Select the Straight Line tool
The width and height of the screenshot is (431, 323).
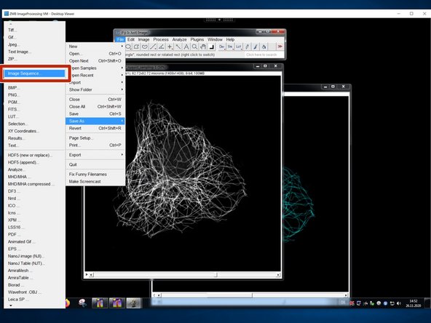click(x=153, y=47)
